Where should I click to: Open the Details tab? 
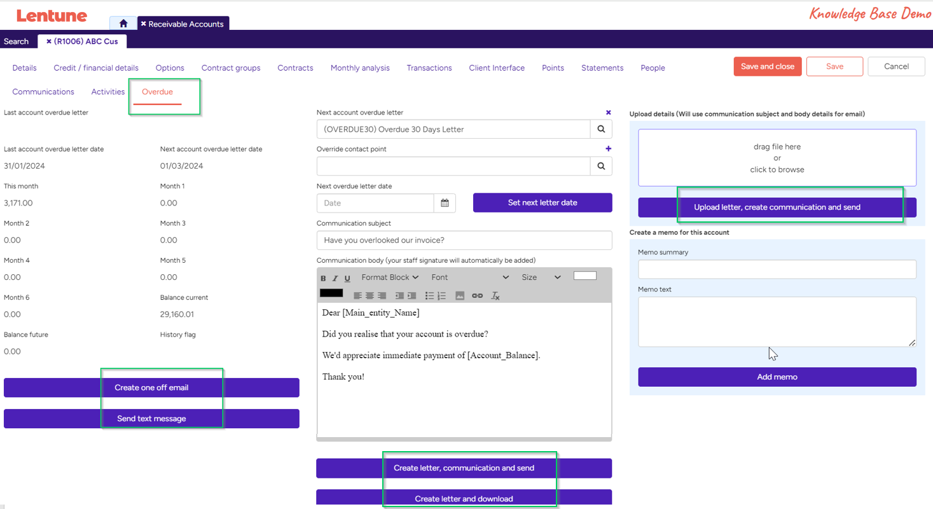pyautogui.click(x=24, y=67)
